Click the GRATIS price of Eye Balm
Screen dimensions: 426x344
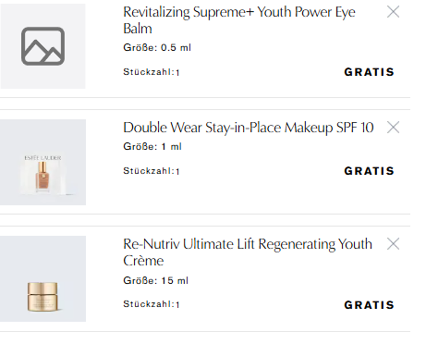(x=369, y=72)
